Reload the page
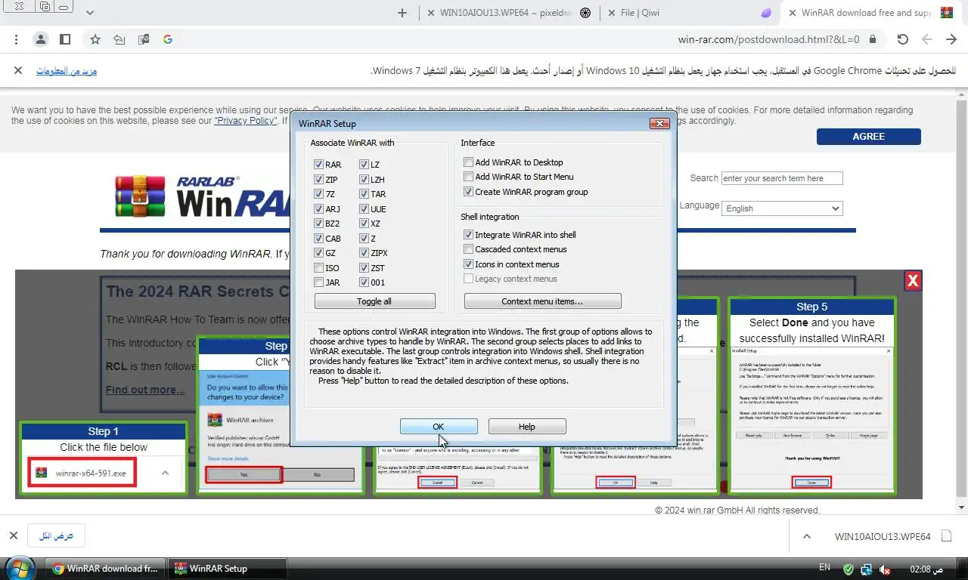Screen dimensions: 968x580 (902, 39)
